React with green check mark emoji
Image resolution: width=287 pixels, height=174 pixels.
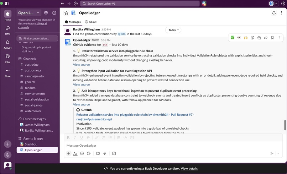[233, 38]
